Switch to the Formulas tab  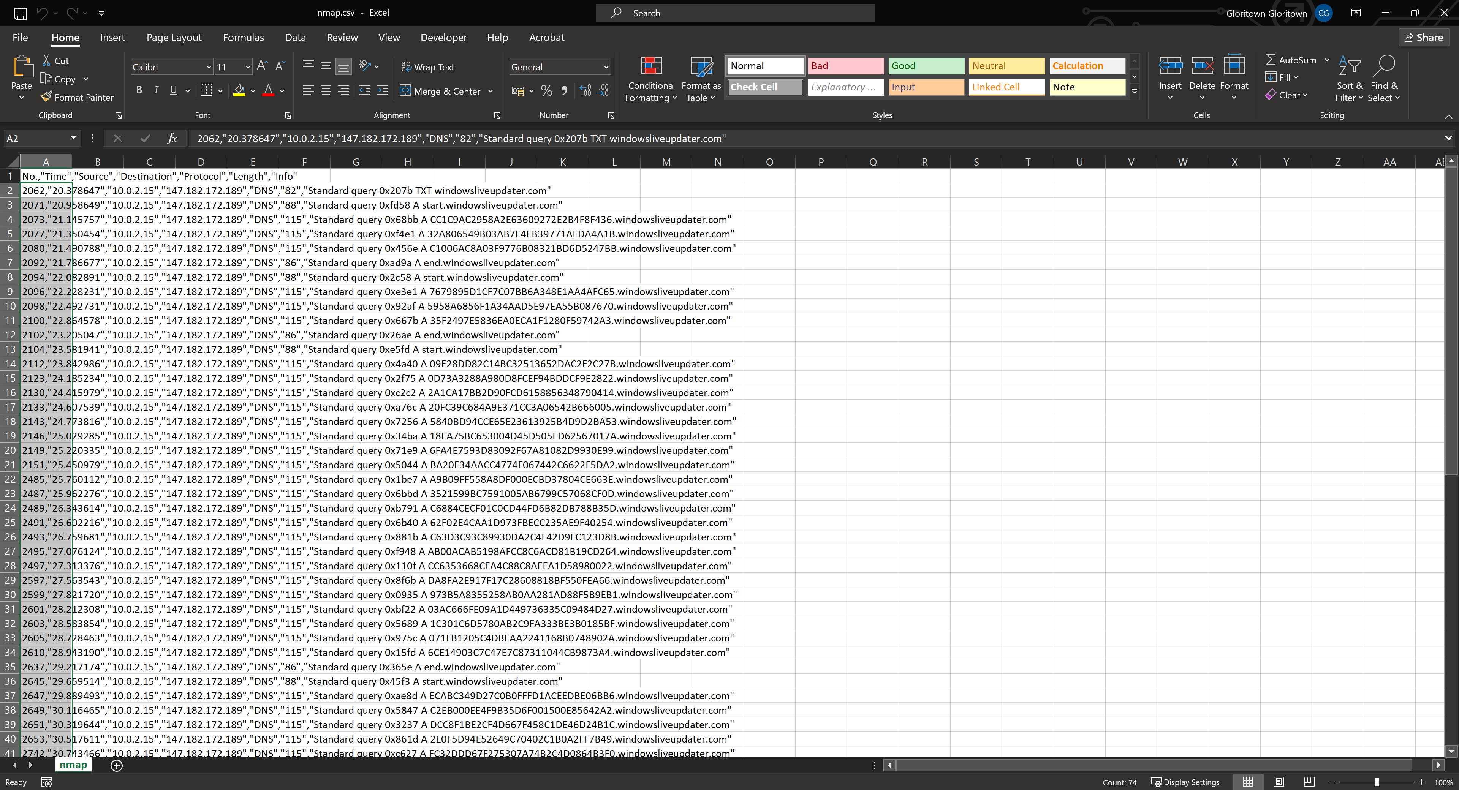point(244,37)
